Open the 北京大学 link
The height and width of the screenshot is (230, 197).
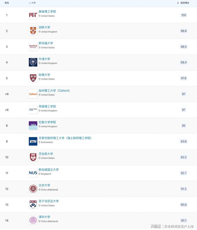pos(44,185)
